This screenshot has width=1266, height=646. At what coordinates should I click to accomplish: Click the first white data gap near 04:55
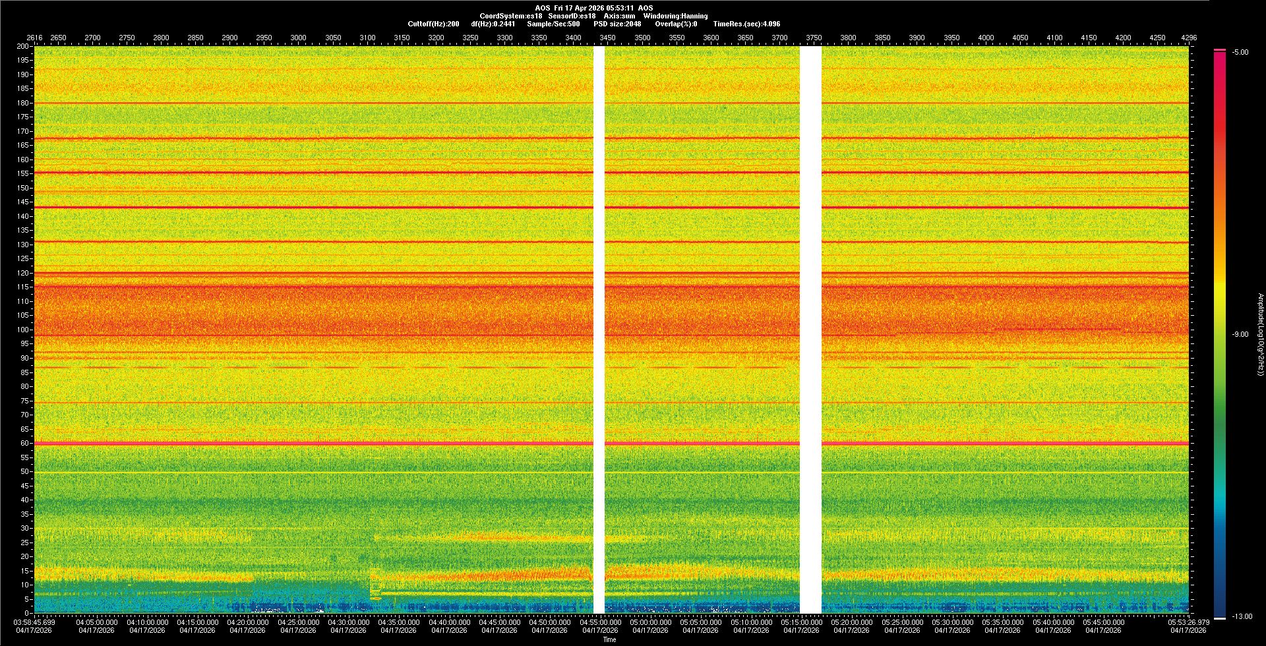599,330
